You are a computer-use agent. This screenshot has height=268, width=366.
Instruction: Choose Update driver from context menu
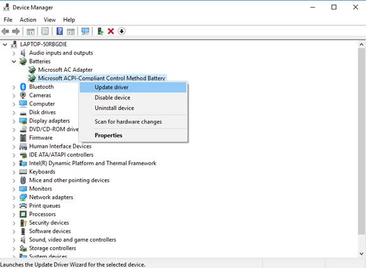(x=133, y=88)
